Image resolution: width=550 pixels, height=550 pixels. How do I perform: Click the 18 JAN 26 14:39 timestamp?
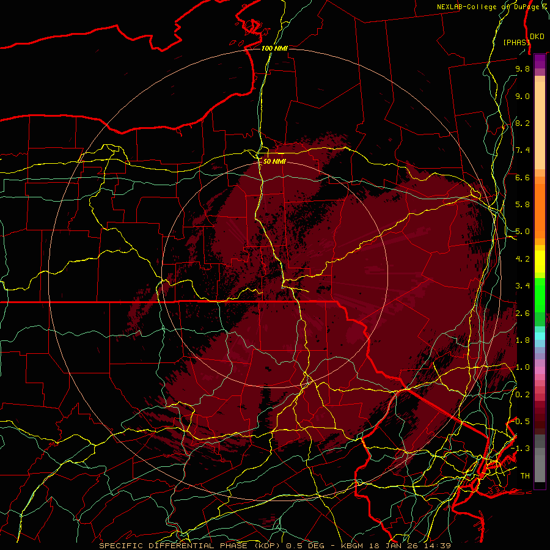[x=410, y=546]
